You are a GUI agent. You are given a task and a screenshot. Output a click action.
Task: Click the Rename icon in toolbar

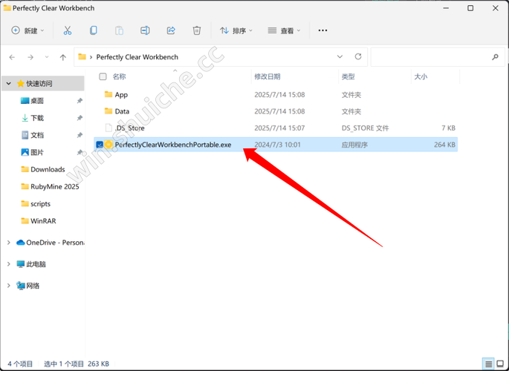[145, 30]
